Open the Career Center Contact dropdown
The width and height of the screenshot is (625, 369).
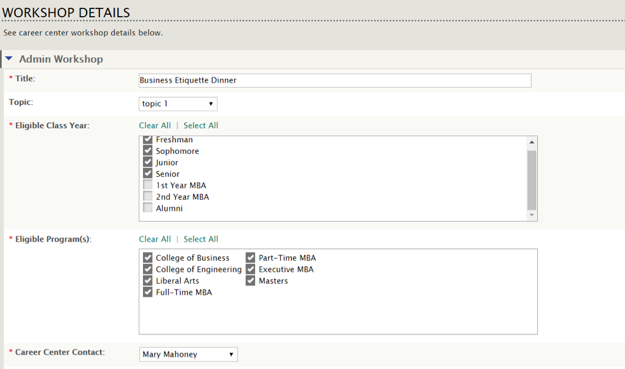pyautogui.click(x=188, y=354)
